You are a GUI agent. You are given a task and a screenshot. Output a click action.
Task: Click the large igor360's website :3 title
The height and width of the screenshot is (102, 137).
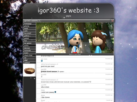point(68,10)
